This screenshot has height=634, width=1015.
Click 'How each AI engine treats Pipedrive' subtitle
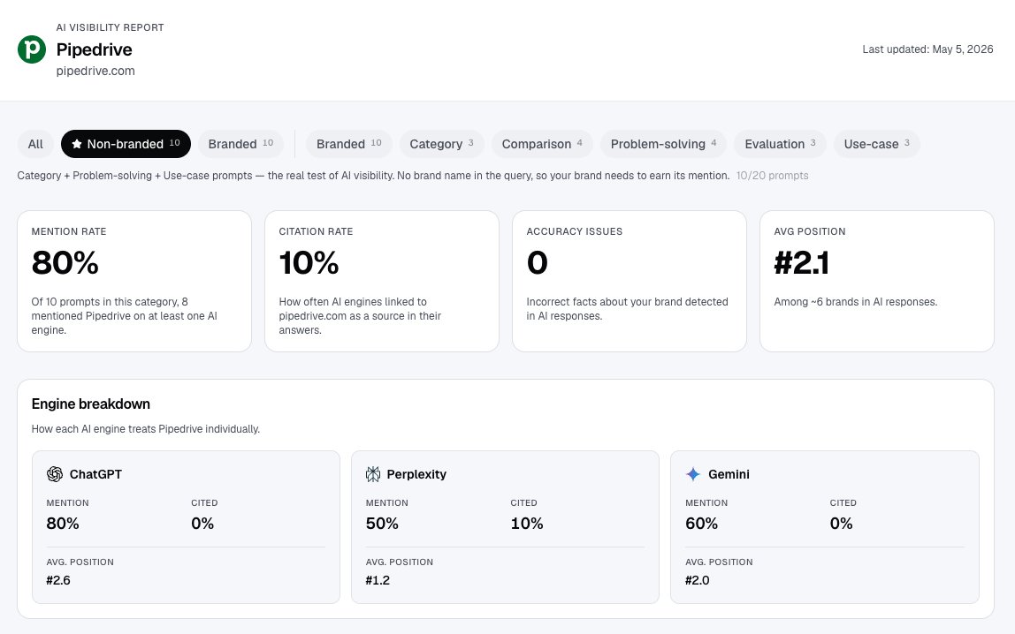[146, 429]
